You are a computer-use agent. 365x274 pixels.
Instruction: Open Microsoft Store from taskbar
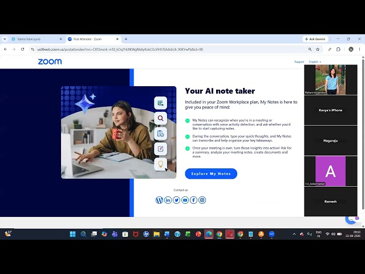(125, 234)
